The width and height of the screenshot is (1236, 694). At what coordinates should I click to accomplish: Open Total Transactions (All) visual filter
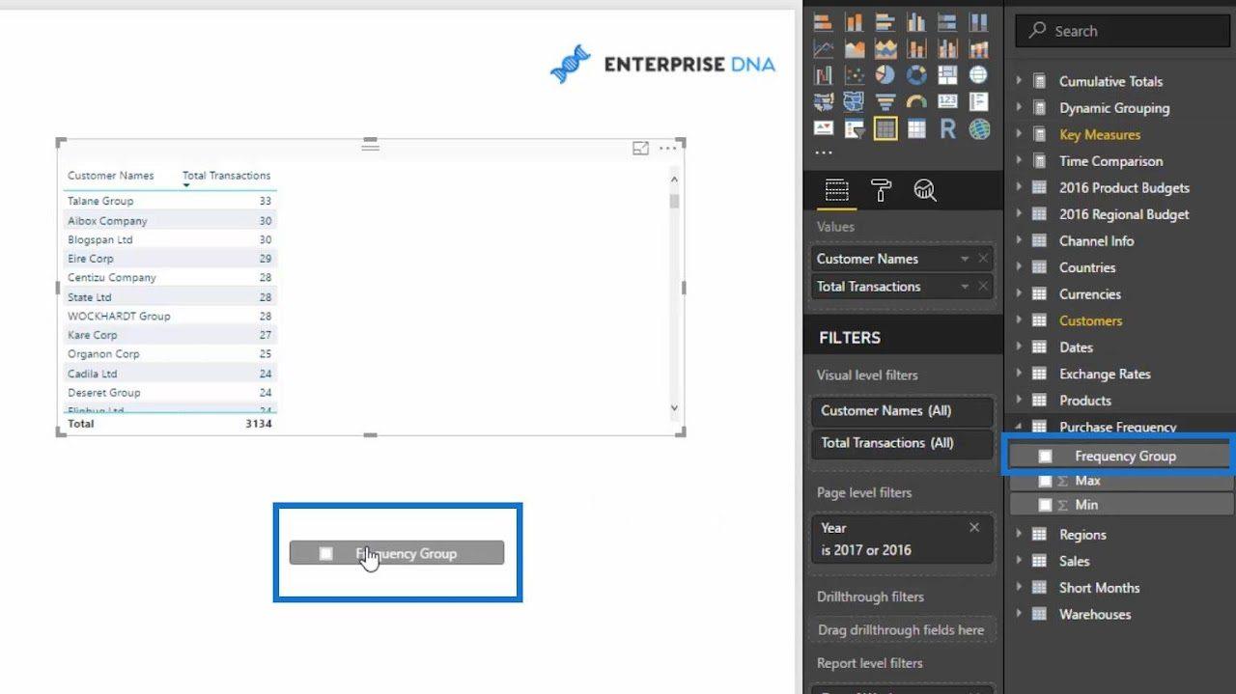[x=902, y=443]
